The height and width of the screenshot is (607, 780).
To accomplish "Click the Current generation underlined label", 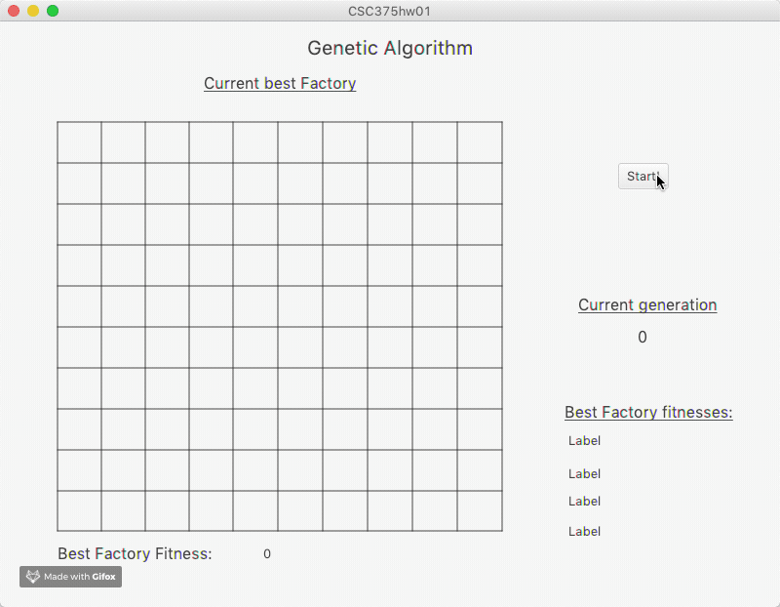I will [x=647, y=305].
